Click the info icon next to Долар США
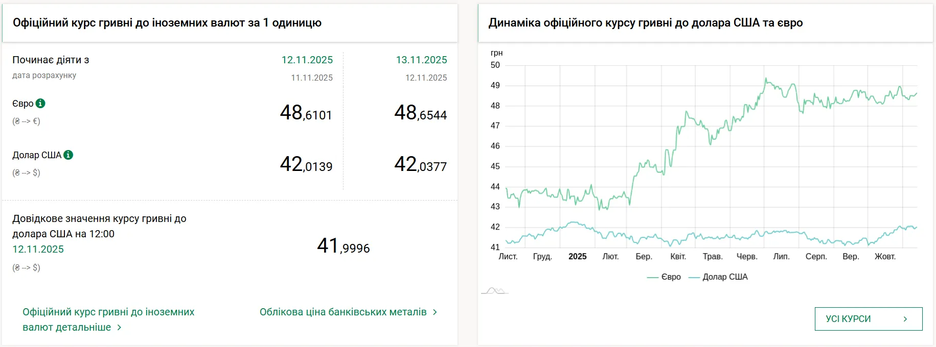The width and height of the screenshot is (936, 347). click(x=68, y=155)
